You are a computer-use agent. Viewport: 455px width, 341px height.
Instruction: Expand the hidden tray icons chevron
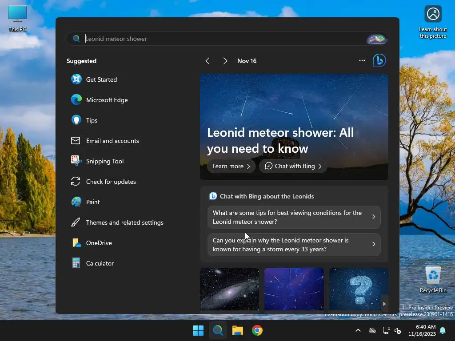point(358,330)
